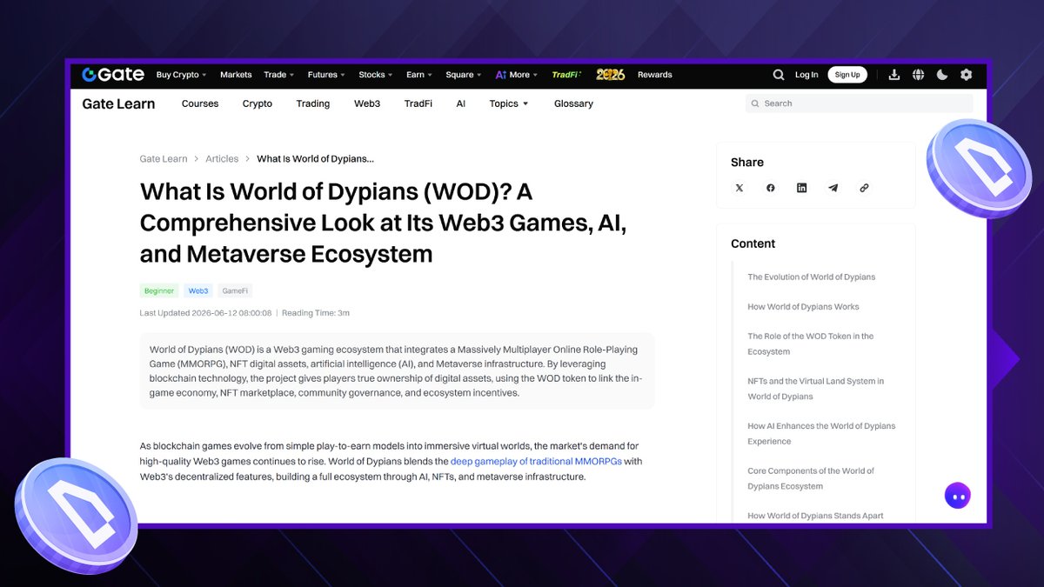
Task: Click the GameFi tag
Action: click(235, 291)
